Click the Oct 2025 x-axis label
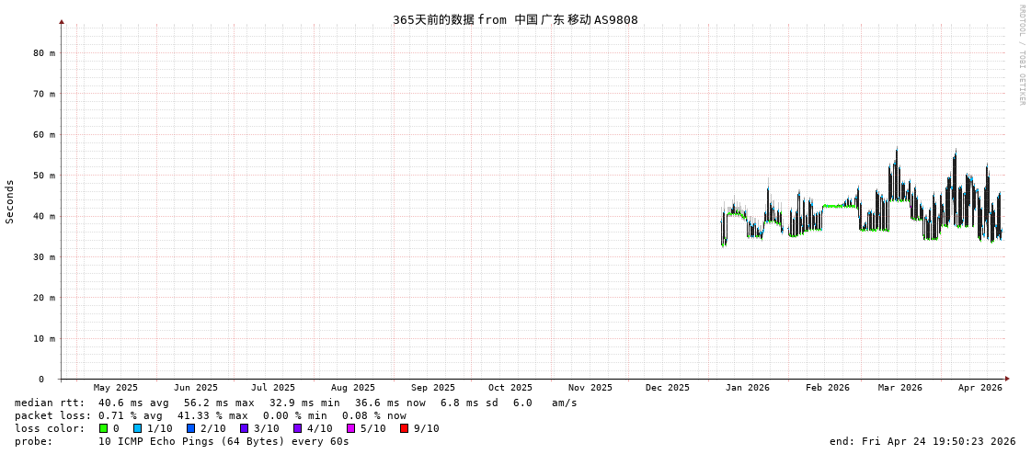 pos(510,388)
